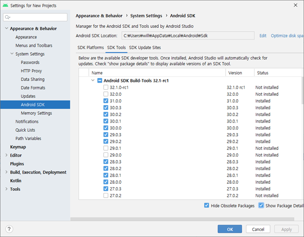Click the Cancel button
Viewport: 304px width, 237px height.
click(x=258, y=229)
